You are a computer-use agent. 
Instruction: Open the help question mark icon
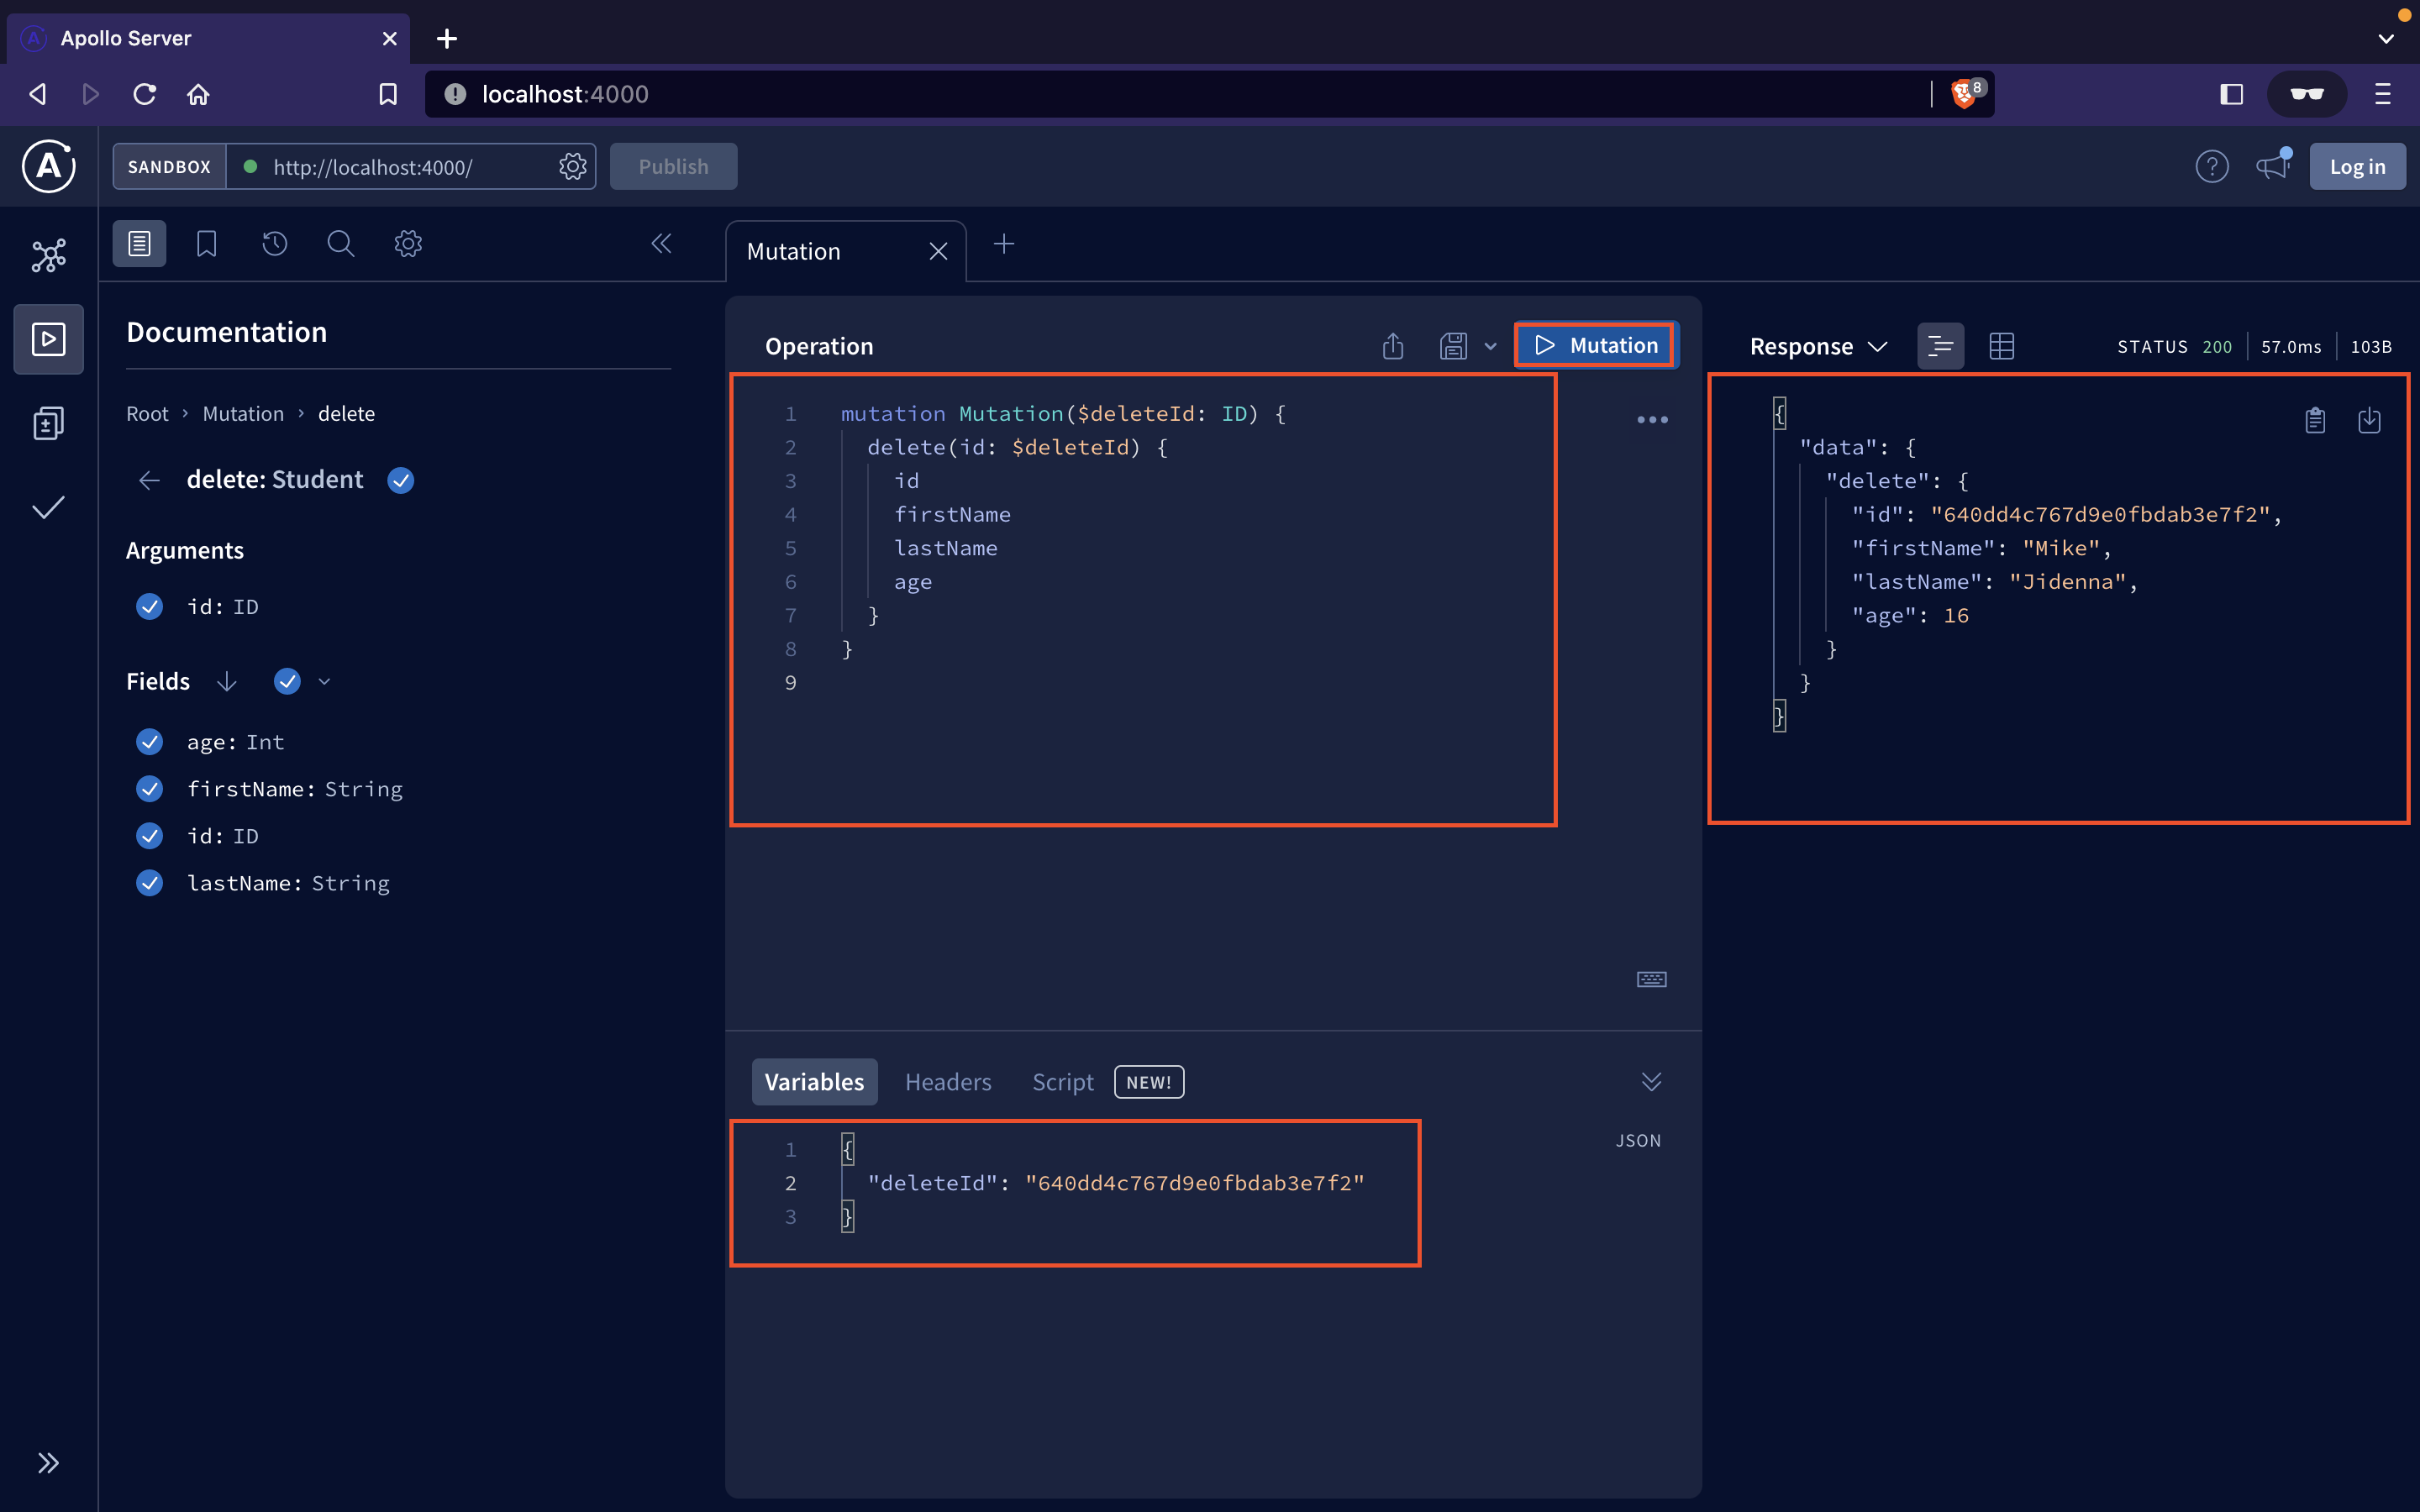click(2211, 166)
